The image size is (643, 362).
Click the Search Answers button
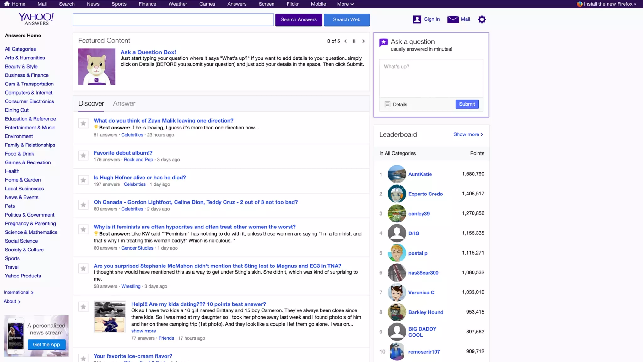298,20
